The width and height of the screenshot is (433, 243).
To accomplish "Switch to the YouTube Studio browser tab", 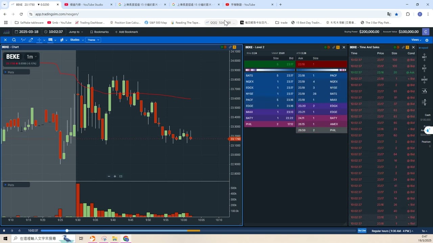I will [89, 5].
